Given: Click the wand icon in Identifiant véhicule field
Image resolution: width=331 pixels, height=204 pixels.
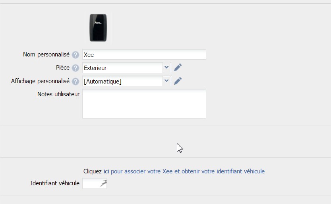Looking at the screenshot, I should coord(103,183).
